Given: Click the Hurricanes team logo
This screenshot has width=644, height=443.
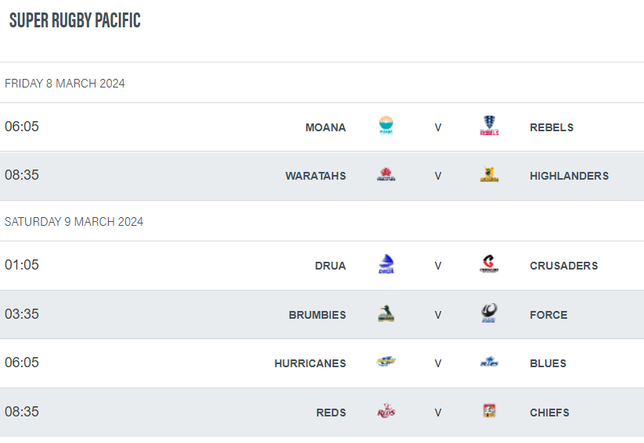Looking at the screenshot, I should [386, 362].
